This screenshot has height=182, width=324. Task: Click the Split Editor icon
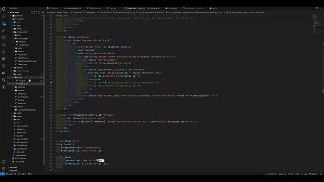click(x=317, y=8)
